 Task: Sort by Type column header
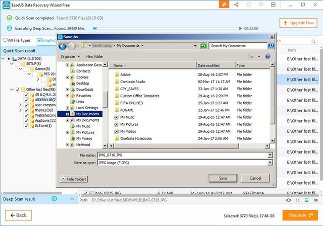pyautogui.click(x=252, y=65)
